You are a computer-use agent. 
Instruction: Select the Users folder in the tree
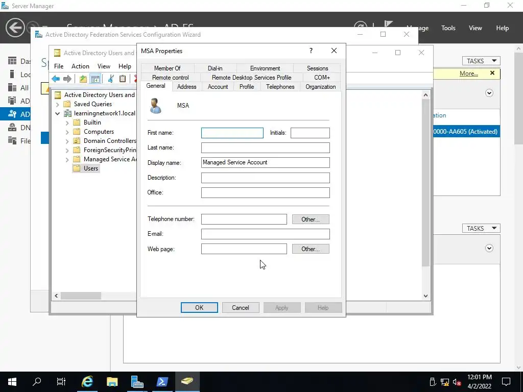[86, 168]
